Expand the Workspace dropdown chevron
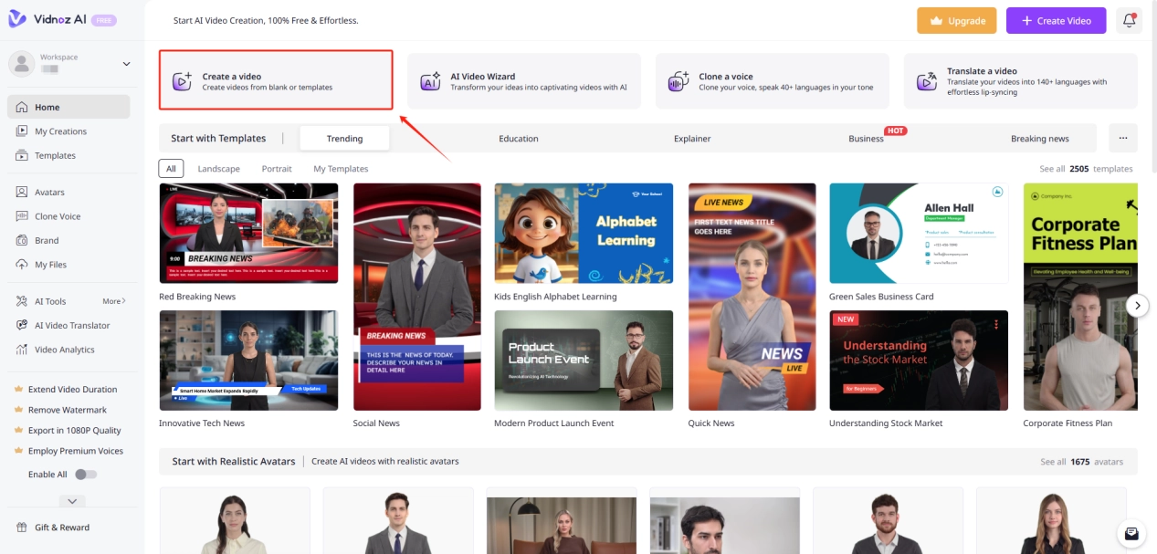 pos(126,64)
